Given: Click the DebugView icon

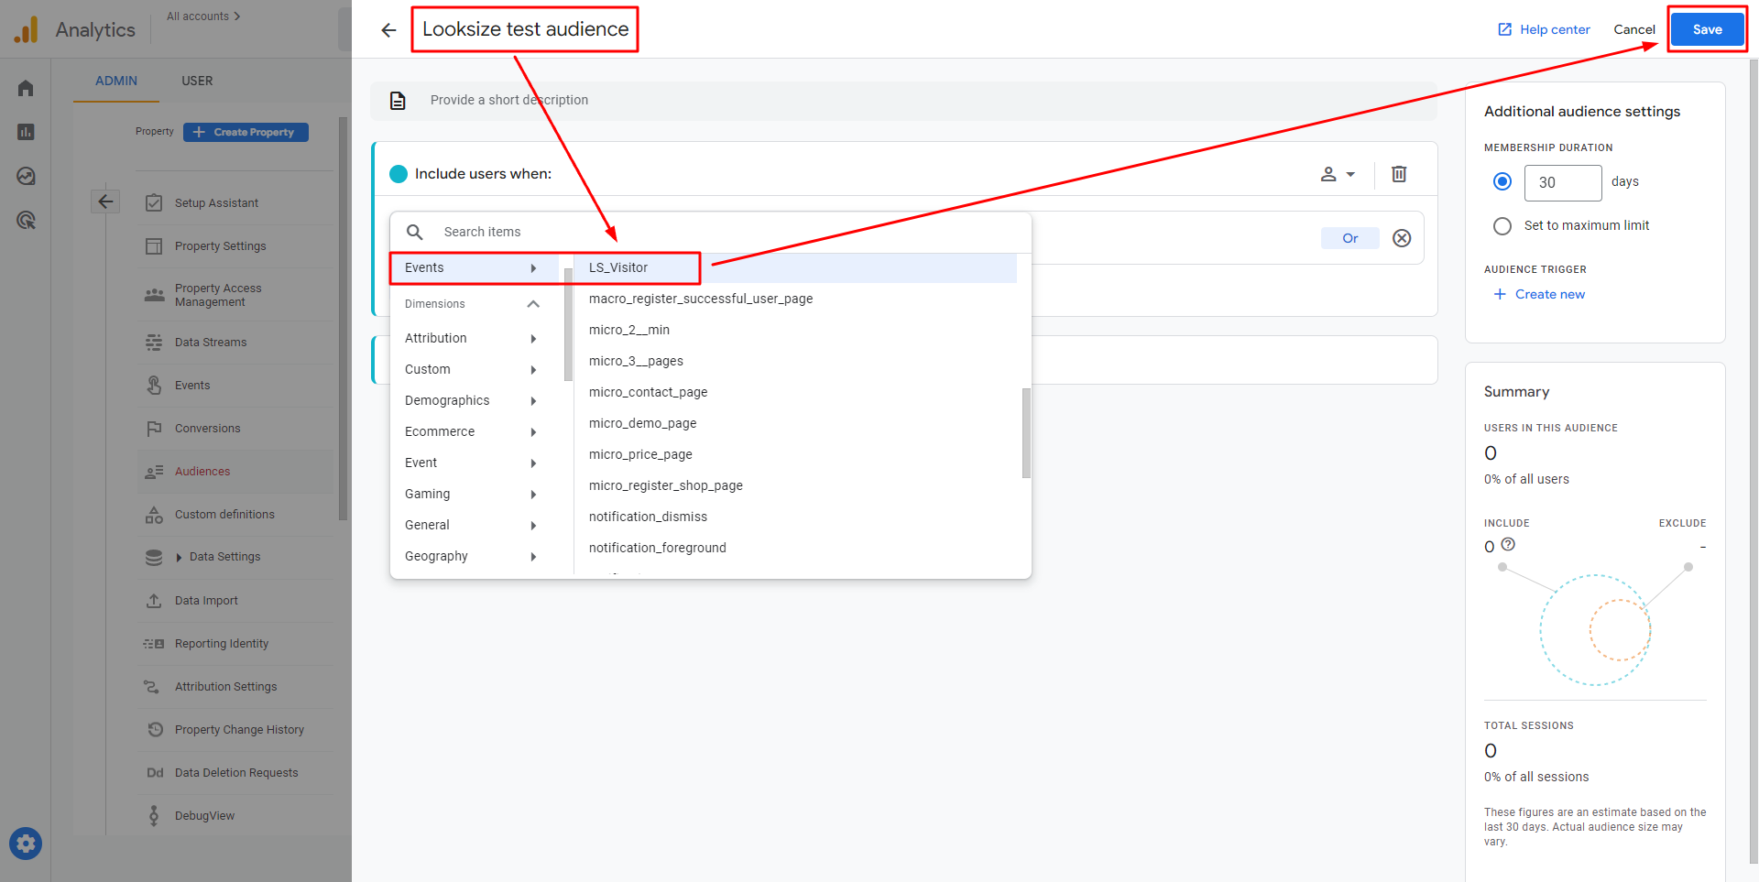Looking at the screenshot, I should [154, 816].
